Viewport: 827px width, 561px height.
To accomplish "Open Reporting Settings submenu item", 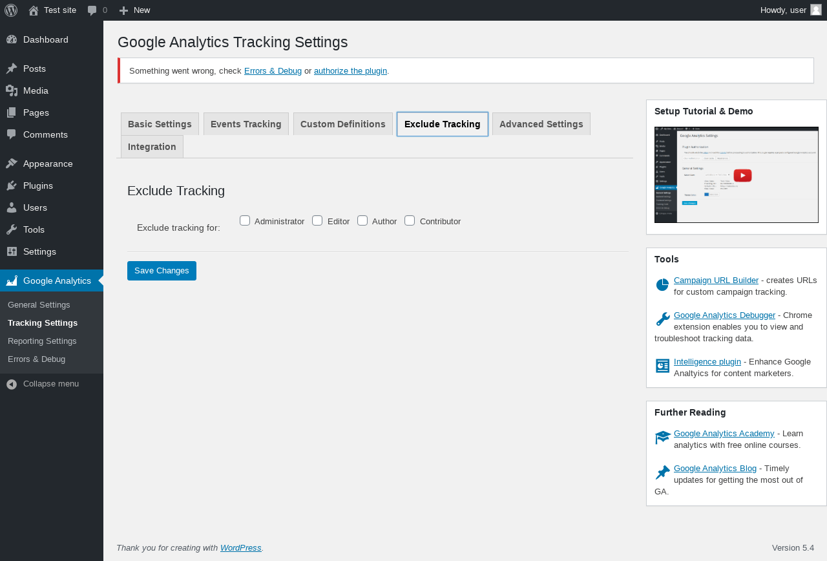I will point(42,341).
